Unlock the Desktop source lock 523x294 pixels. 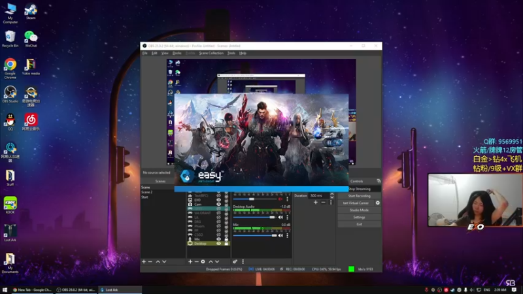226,243
